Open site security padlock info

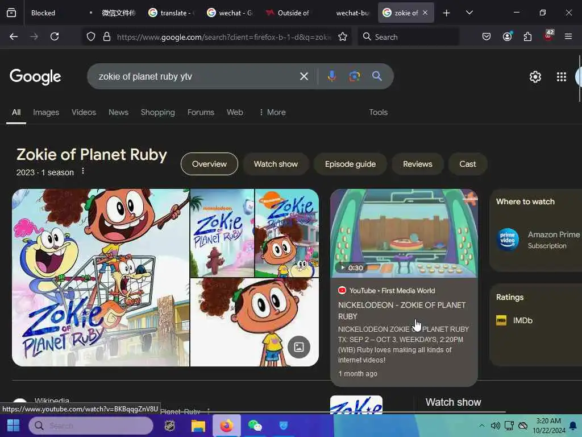(x=107, y=36)
